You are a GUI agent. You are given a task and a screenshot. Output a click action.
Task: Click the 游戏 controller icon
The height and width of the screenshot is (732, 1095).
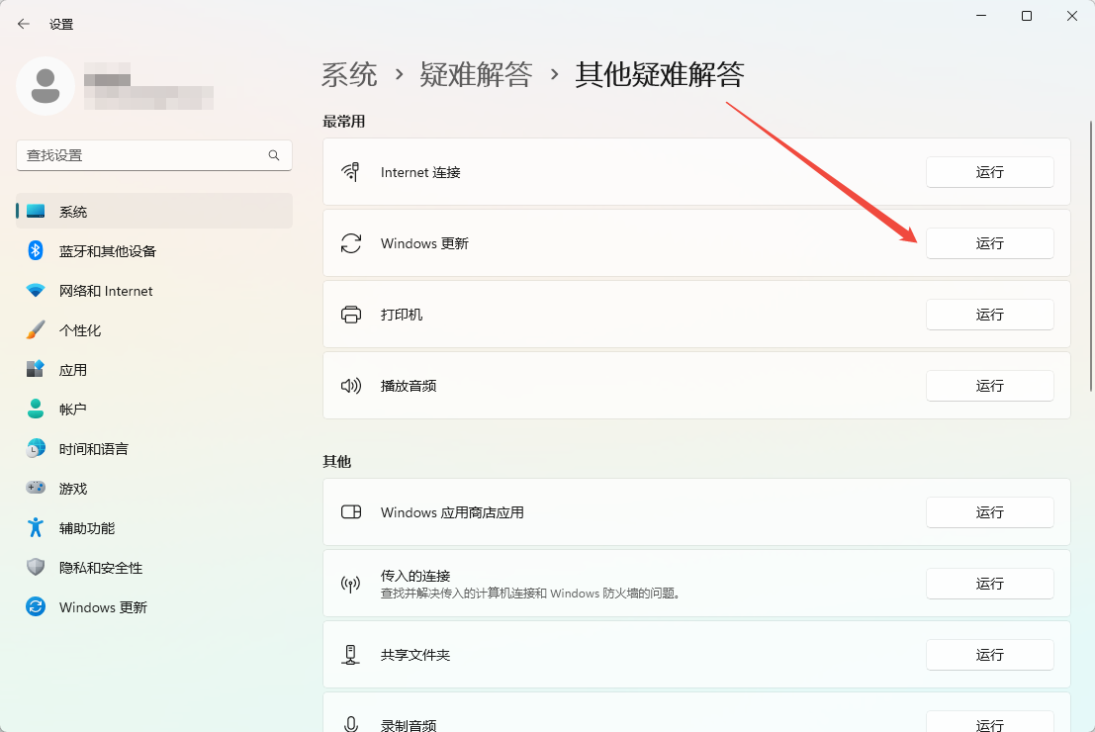(x=36, y=488)
